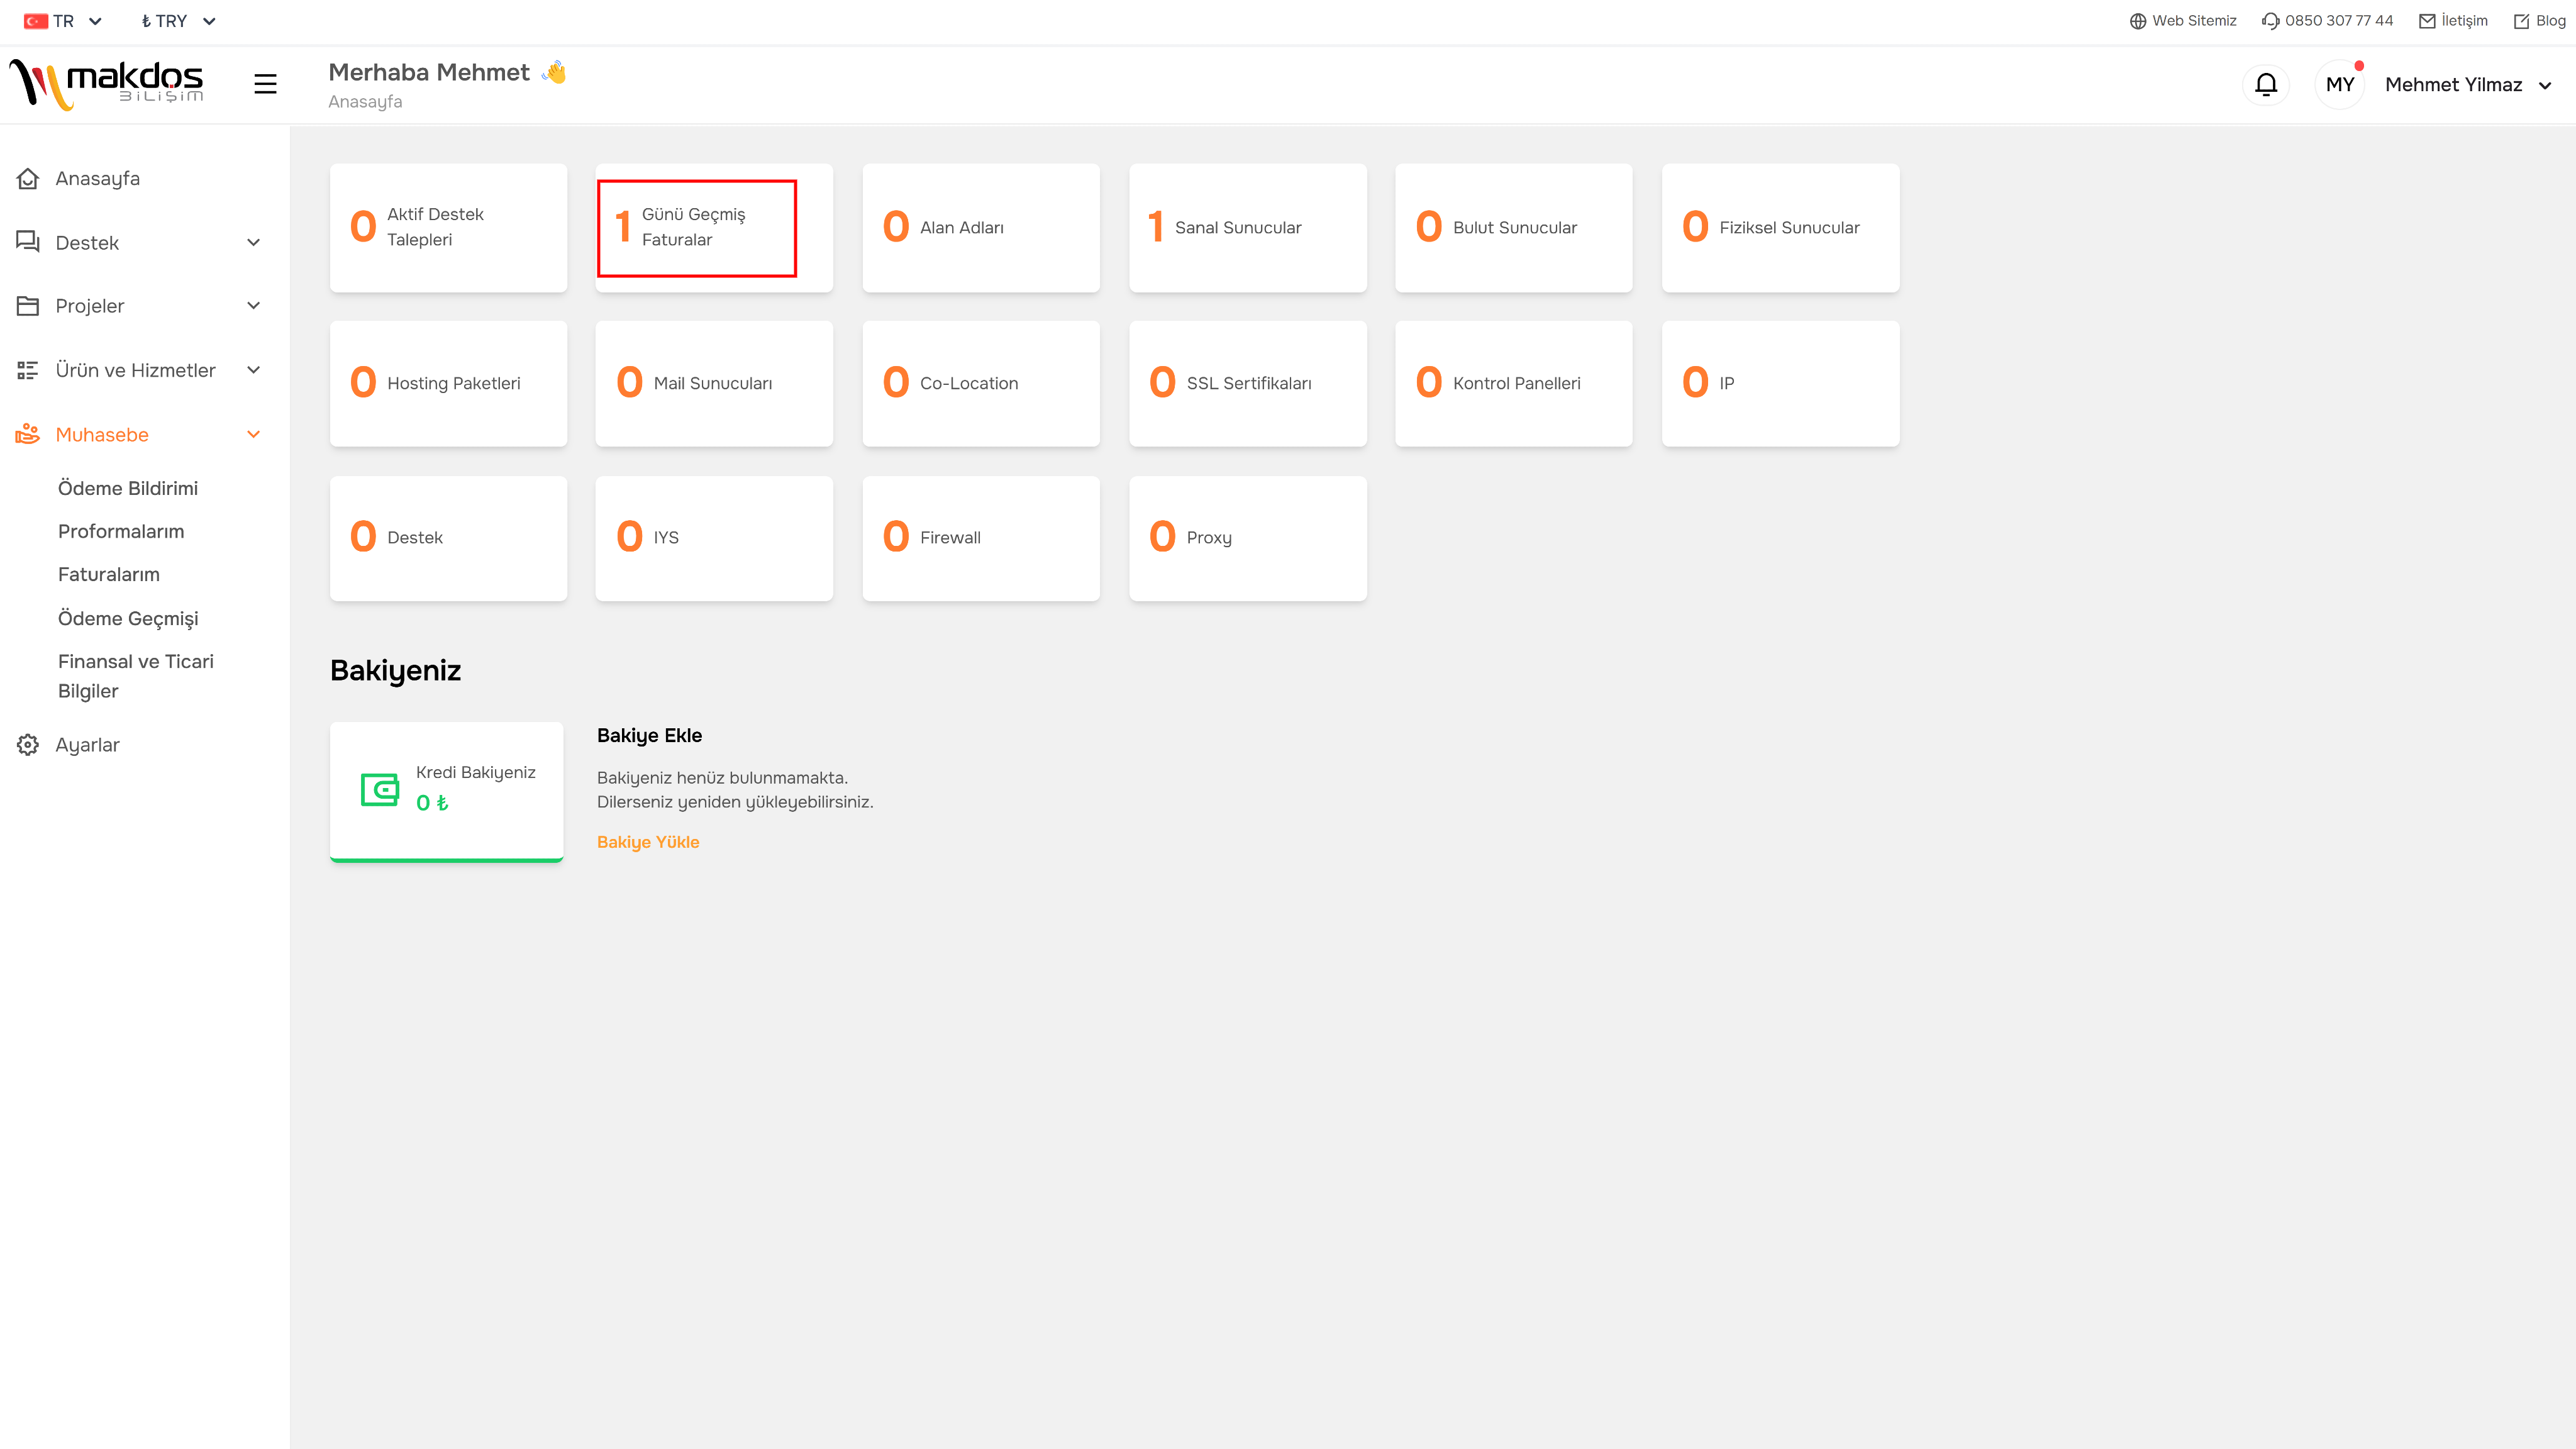Expand the Projeler sidebar chevron
Image resolution: width=2576 pixels, height=1449 pixels.
click(253, 306)
